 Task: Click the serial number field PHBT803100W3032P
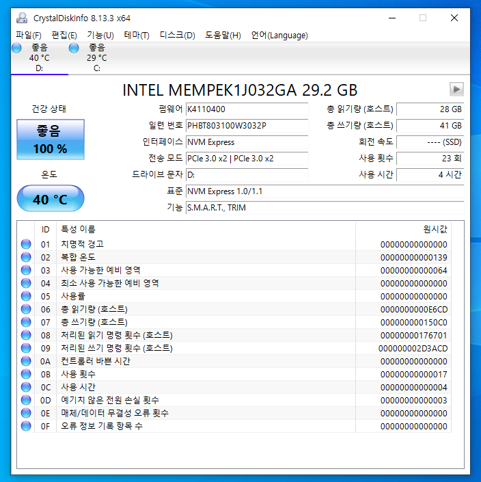point(247,125)
